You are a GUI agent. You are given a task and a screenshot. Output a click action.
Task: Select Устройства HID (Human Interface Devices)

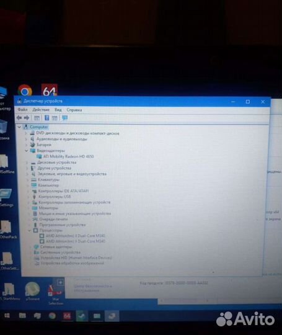[76, 258]
